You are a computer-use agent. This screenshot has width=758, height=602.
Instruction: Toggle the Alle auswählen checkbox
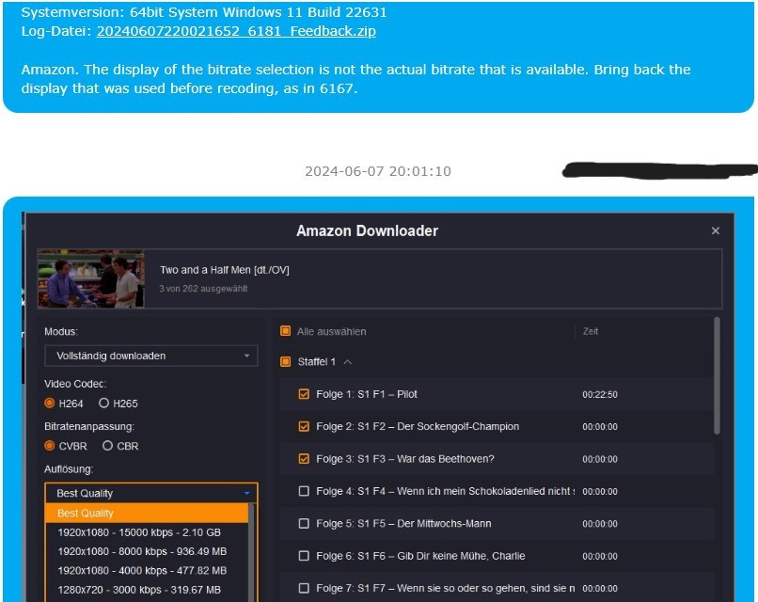tap(286, 331)
